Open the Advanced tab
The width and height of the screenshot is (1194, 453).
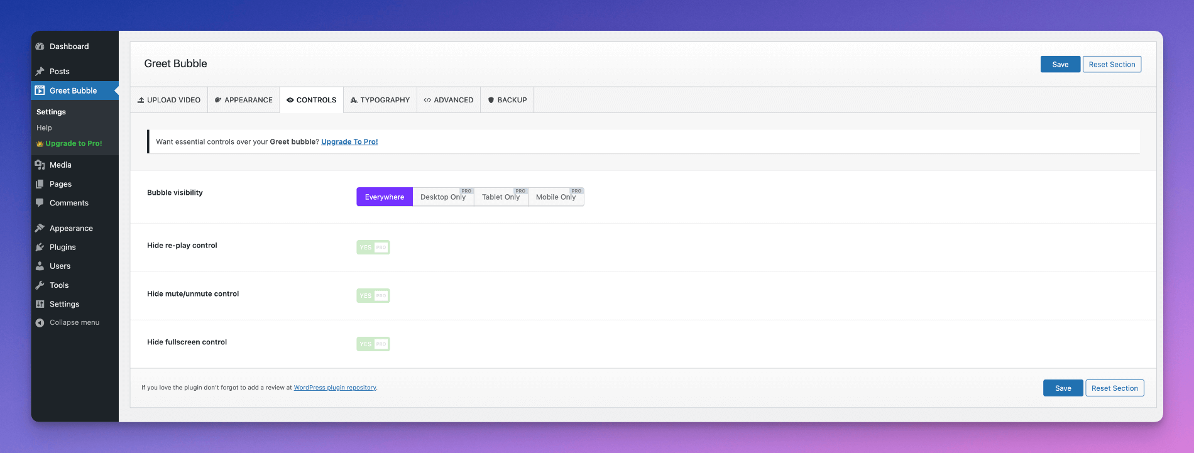(449, 100)
